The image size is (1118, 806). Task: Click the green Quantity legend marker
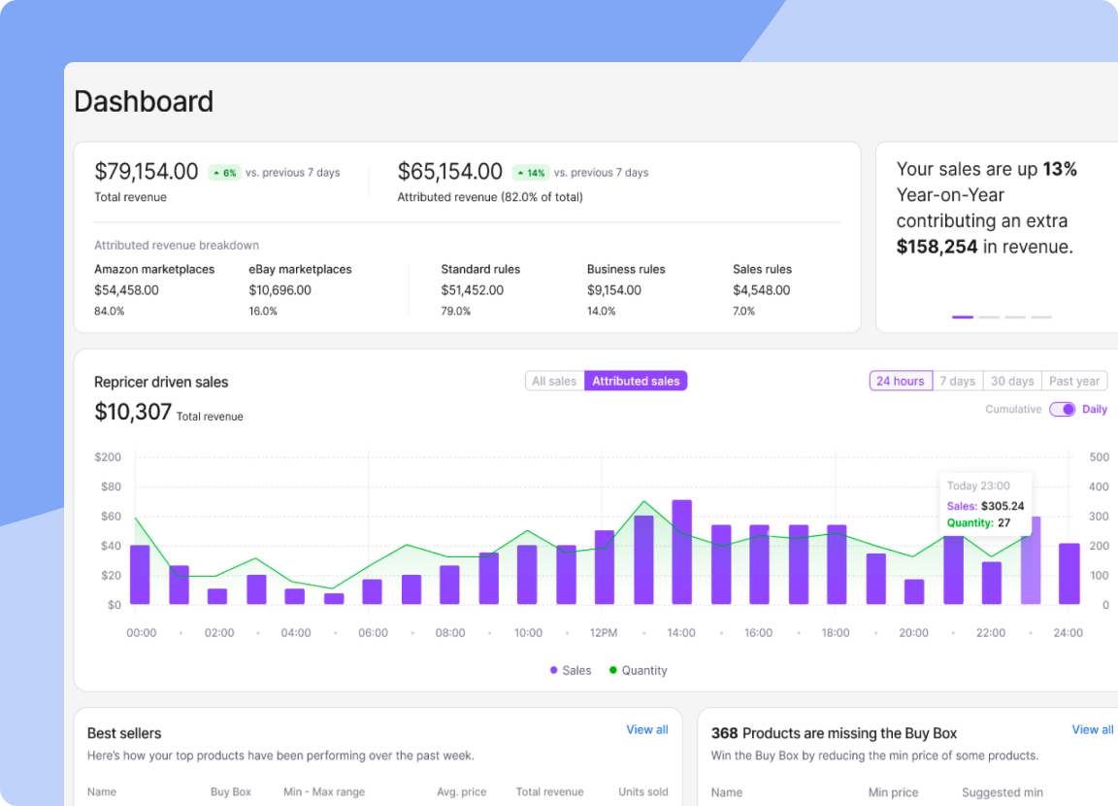coord(613,670)
